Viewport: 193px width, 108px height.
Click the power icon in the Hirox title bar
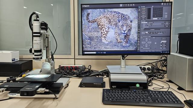coord(170,4)
